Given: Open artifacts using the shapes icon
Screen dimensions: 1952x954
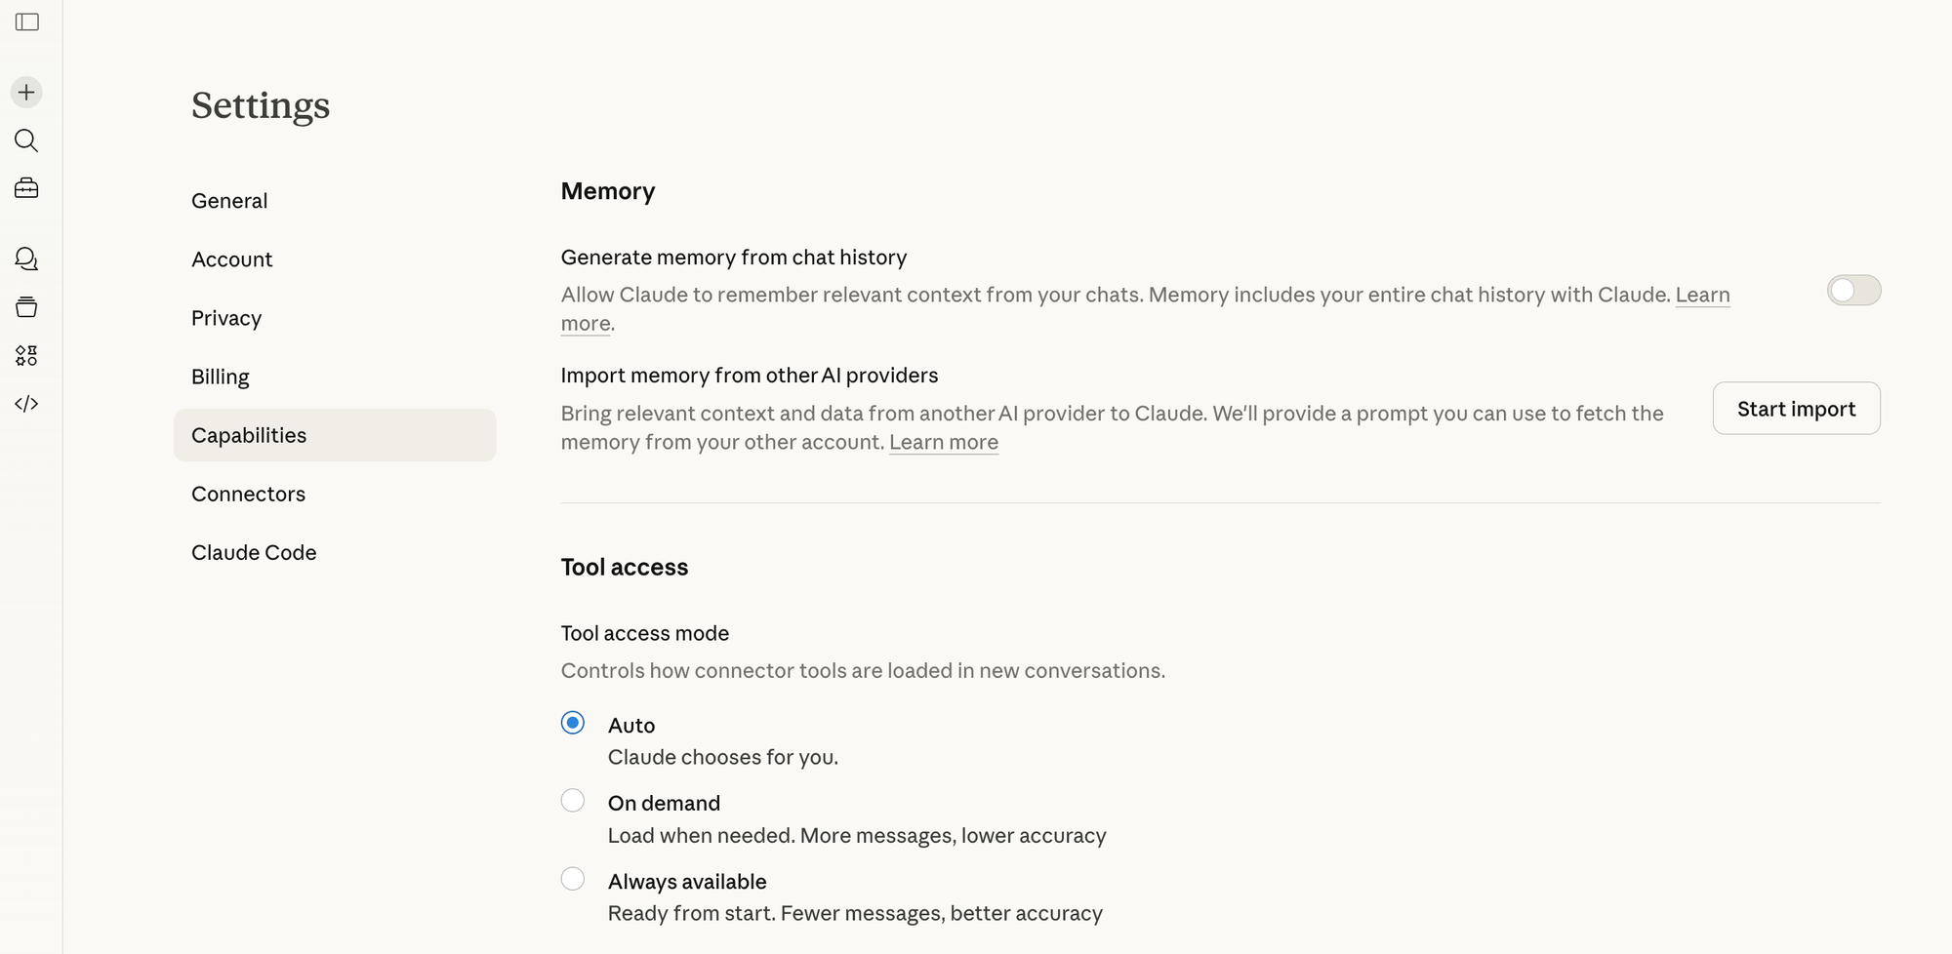Looking at the screenshot, I should pos(26,355).
